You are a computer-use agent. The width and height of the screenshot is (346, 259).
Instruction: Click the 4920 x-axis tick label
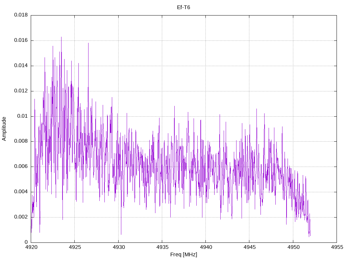(x=31, y=247)
